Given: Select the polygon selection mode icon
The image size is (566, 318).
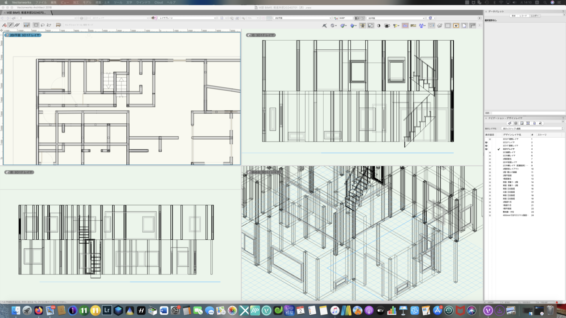Looking at the screenshot, I should pyautogui.click(x=49, y=25).
